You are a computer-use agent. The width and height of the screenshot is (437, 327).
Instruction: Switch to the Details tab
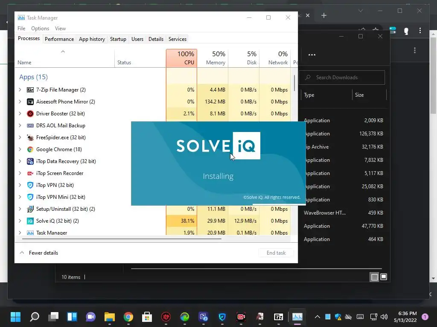point(156,39)
